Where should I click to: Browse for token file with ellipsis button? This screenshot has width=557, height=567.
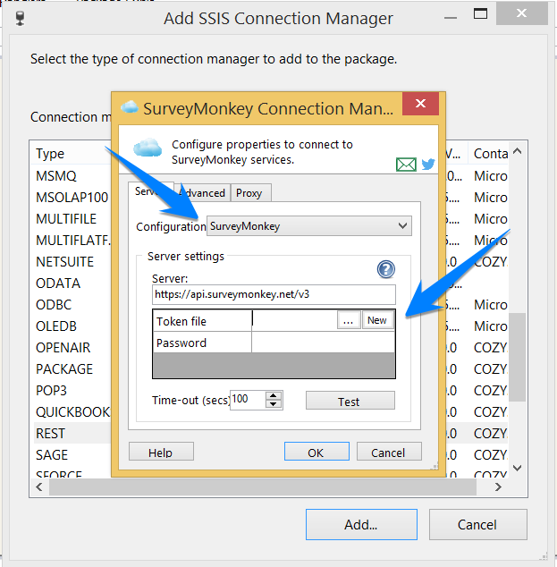[x=349, y=320]
